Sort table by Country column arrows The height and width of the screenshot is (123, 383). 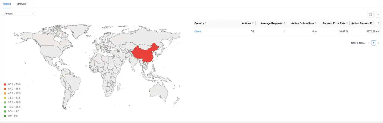(x=206, y=23)
